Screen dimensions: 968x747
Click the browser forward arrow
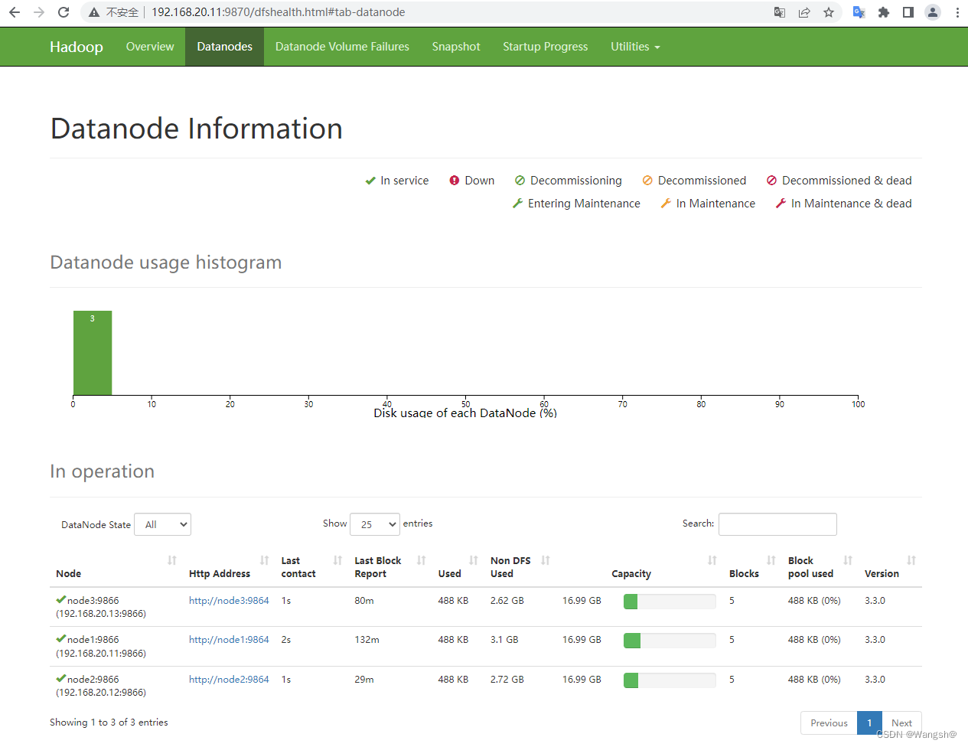pyautogui.click(x=39, y=12)
